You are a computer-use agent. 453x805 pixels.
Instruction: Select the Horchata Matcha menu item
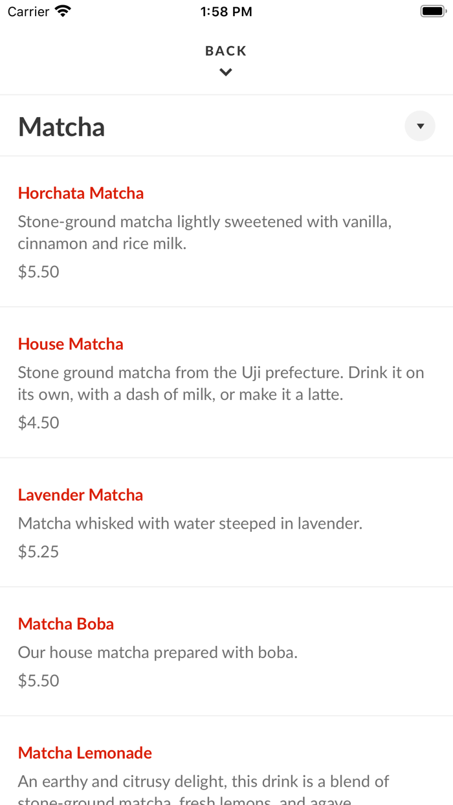[x=80, y=193]
